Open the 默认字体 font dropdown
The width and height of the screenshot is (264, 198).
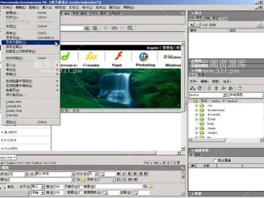point(73,174)
